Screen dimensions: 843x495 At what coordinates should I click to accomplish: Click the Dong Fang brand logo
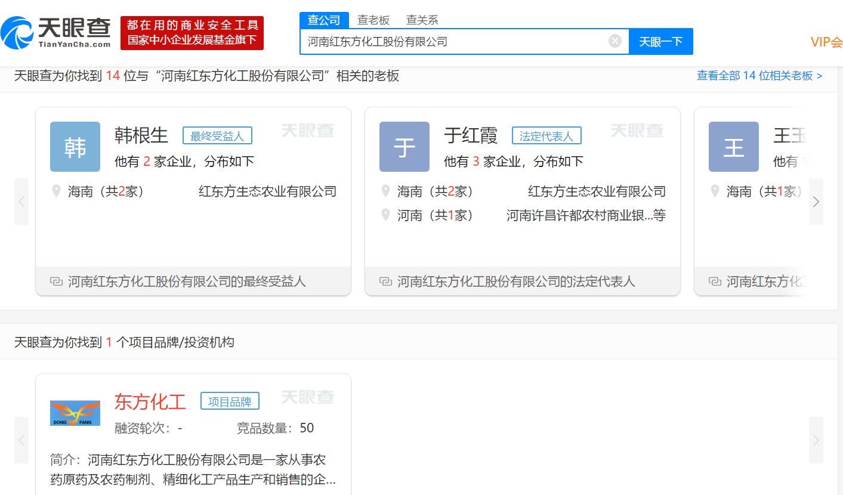point(75,413)
